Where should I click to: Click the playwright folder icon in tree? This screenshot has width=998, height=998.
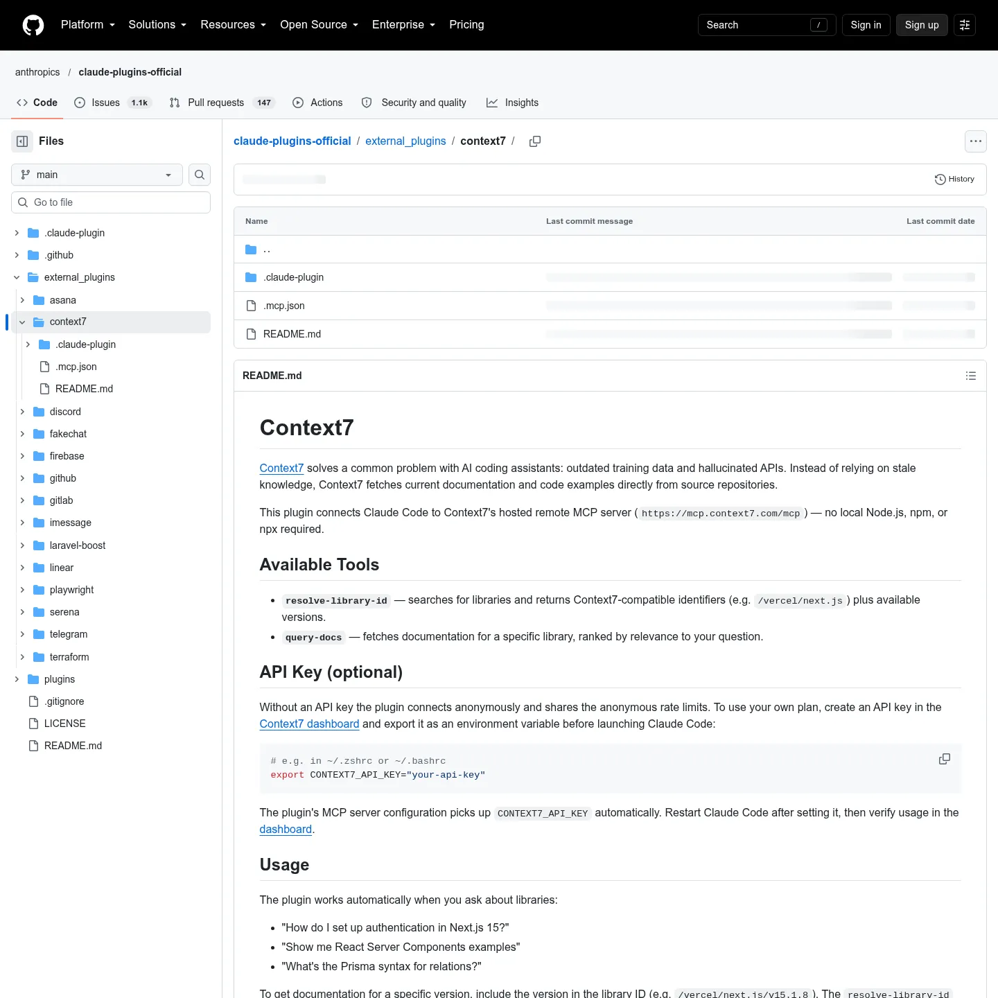coord(39,590)
